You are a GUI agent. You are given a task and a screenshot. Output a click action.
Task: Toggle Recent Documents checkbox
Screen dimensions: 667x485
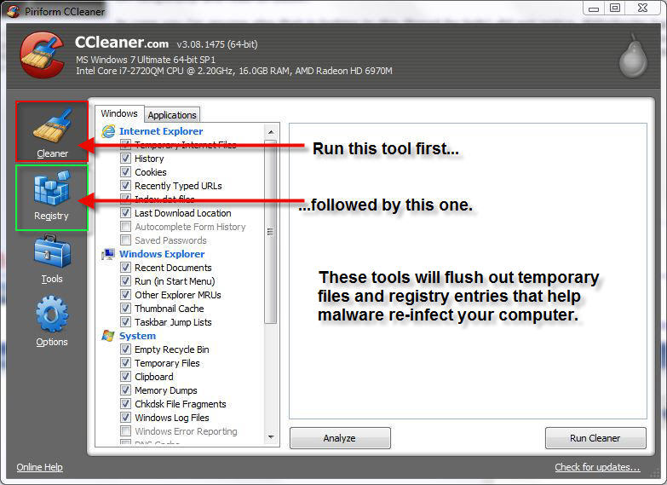125,268
